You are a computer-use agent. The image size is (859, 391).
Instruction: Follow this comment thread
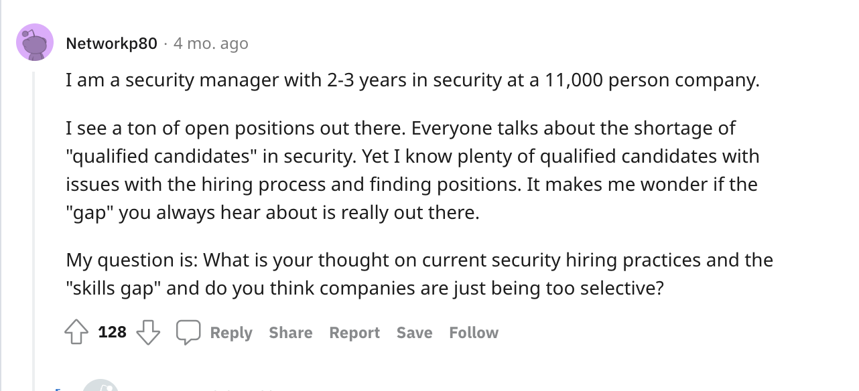(x=474, y=333)
